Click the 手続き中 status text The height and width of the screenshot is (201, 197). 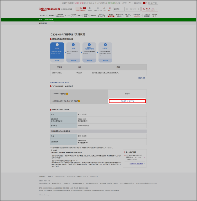click(127, 94)
